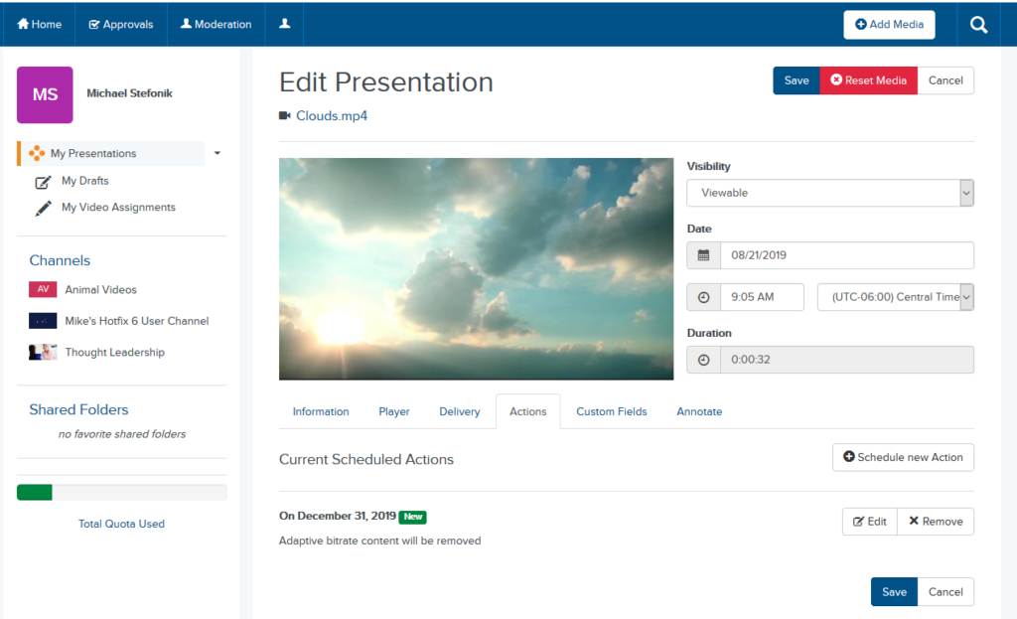
Task: Click the bottom Save button
Action: 894,592
